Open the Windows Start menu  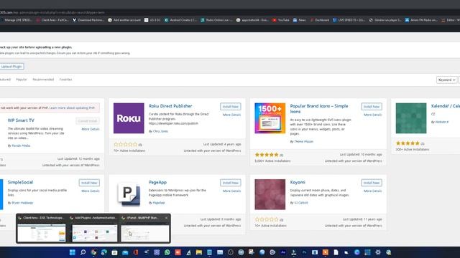click(x=72, y=252)
